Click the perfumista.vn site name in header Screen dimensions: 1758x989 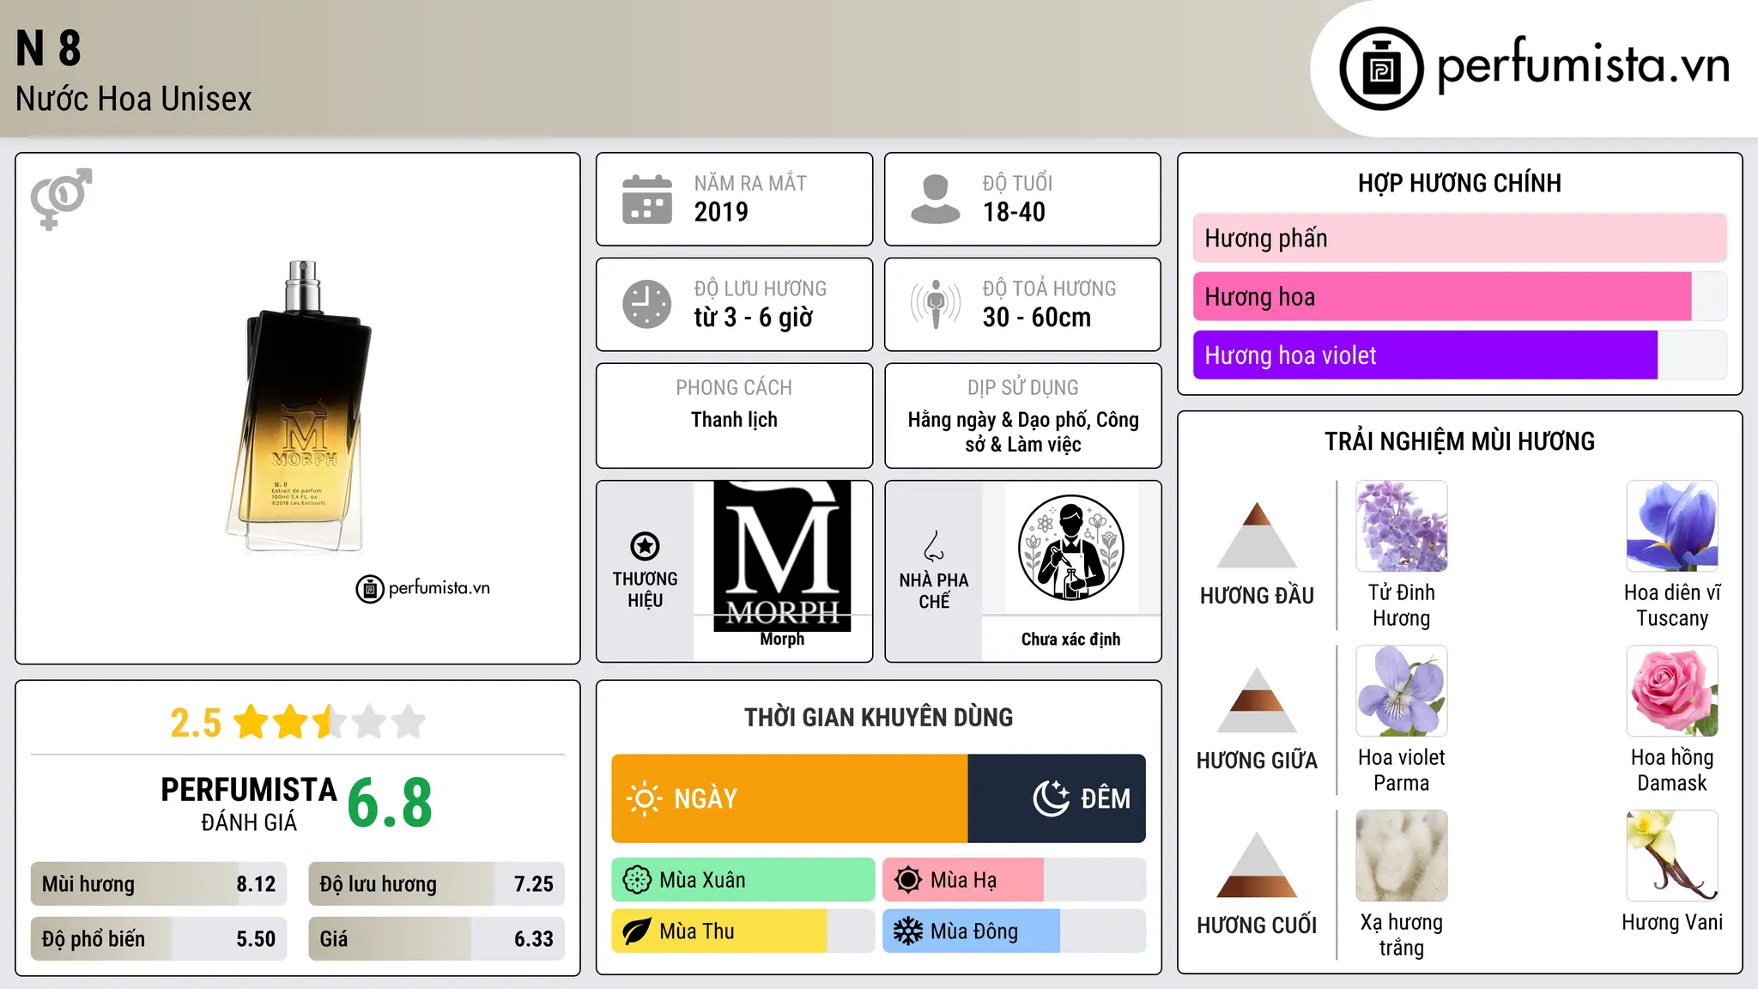[x=1583, y=65]
